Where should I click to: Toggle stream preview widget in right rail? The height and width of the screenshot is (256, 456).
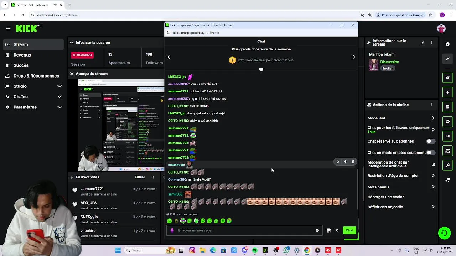pos(447,78)
